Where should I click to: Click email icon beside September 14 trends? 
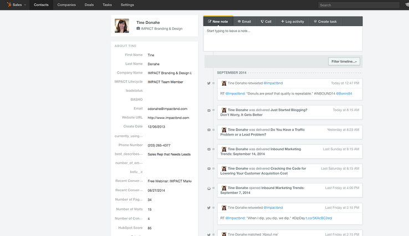click(x=209, y=149)
